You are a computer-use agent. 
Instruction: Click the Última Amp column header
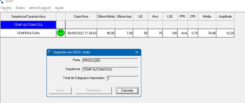[x=124, y=16]
